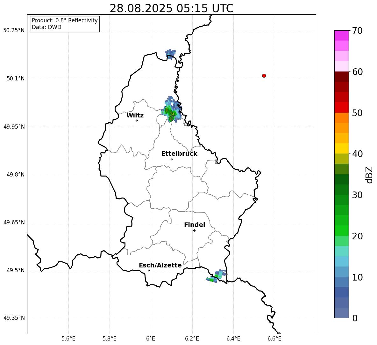The width and height of the screenshot is (377, 345).
Task: Click the magenta swatch near 70 dBZ
Action: [x=341, y=35]
